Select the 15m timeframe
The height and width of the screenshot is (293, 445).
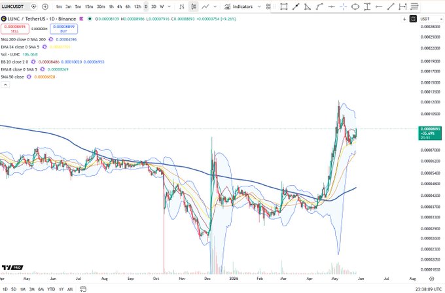(89, 7)
